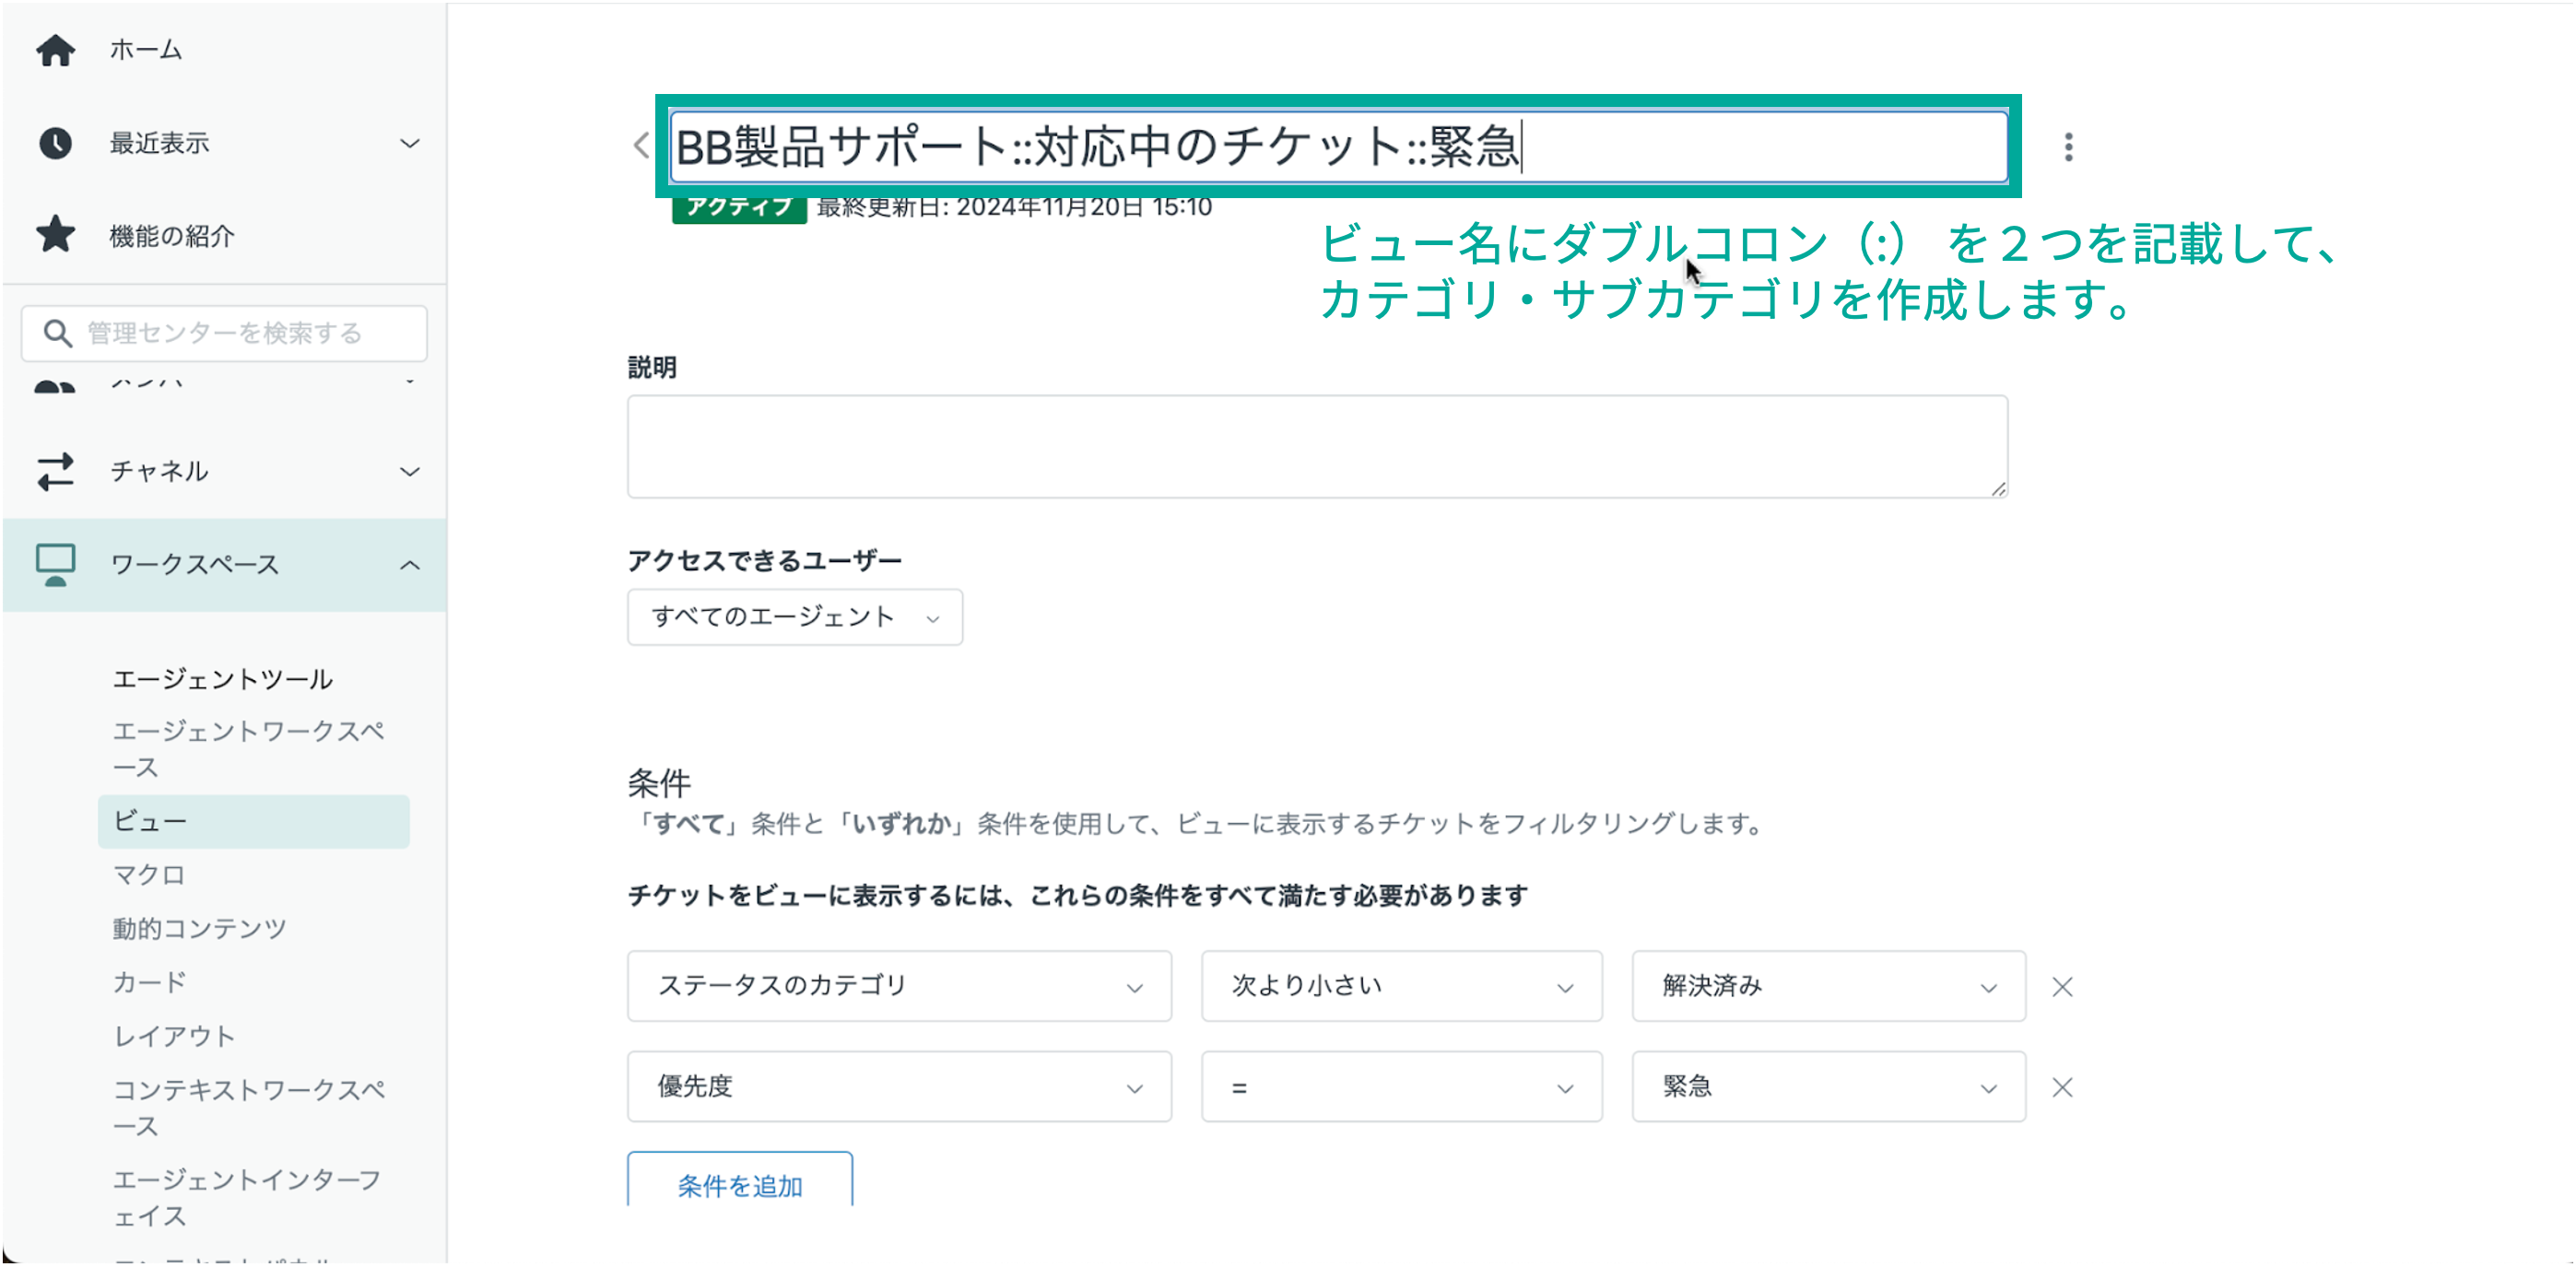Go back using the left chevron
The width and height of the screenshot is (2576, 1267).
[x=641, y=146]
